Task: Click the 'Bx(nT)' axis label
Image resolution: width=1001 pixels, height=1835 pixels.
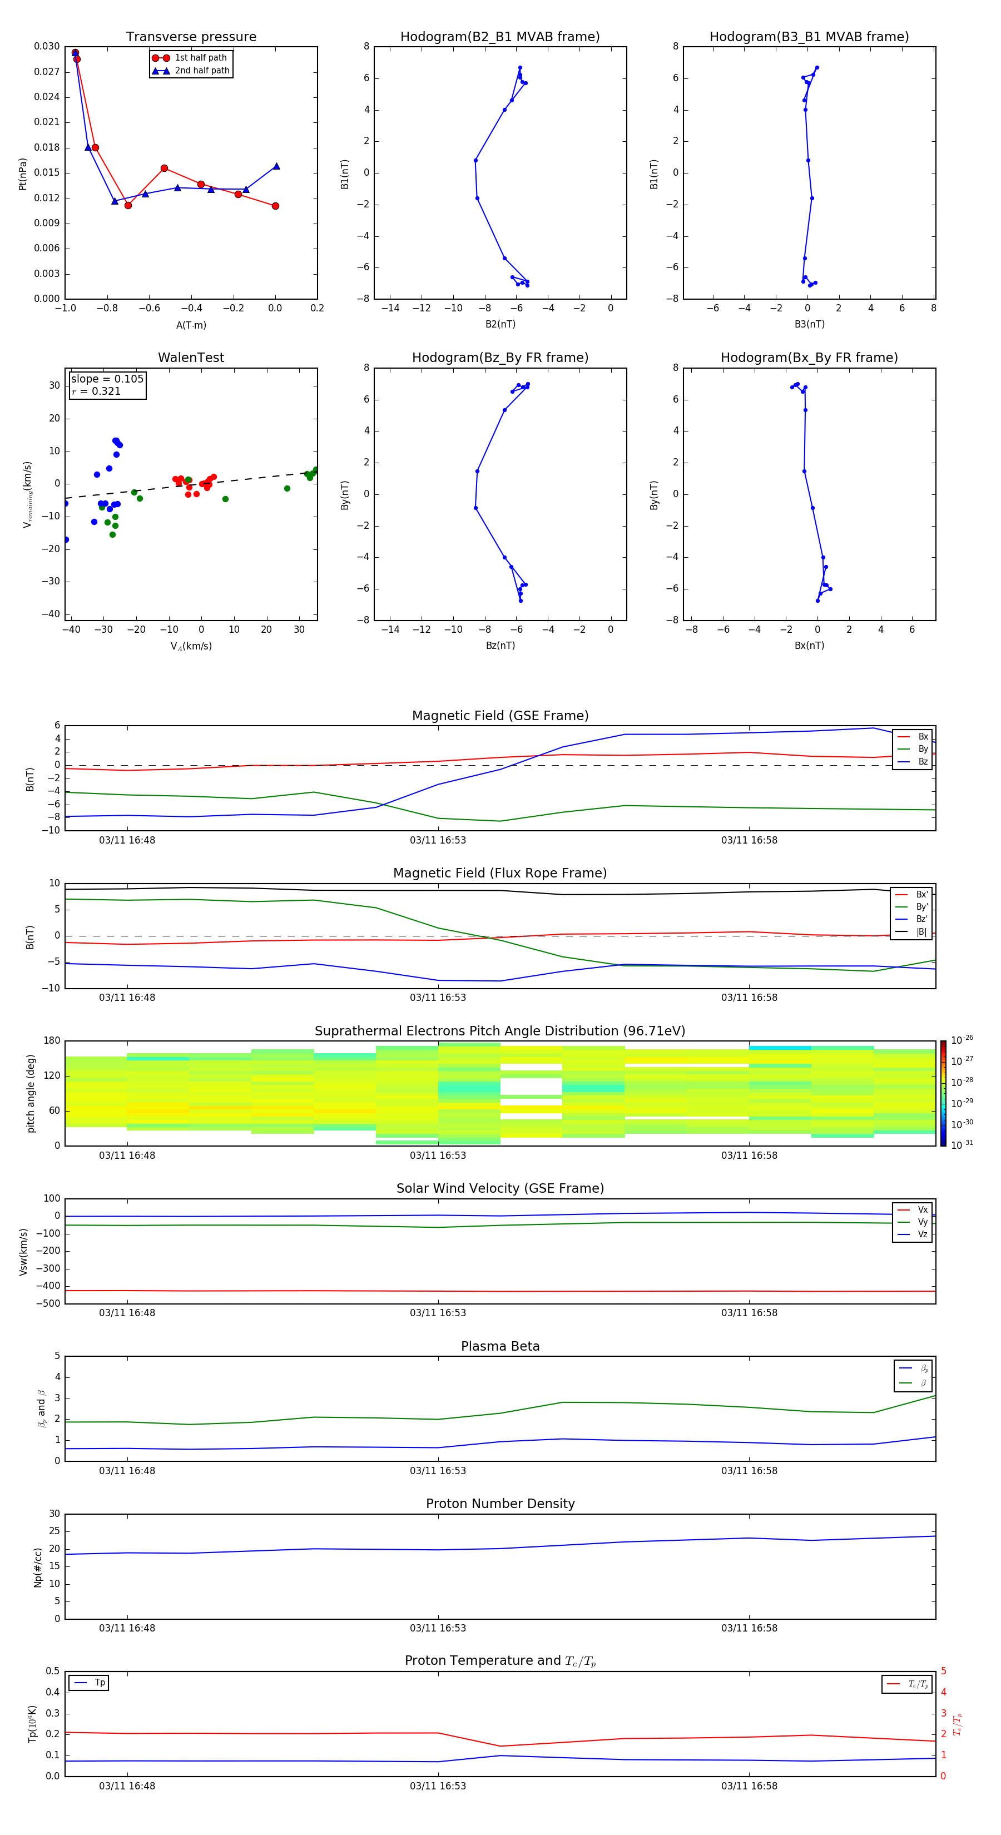Action: coord(809,646)
